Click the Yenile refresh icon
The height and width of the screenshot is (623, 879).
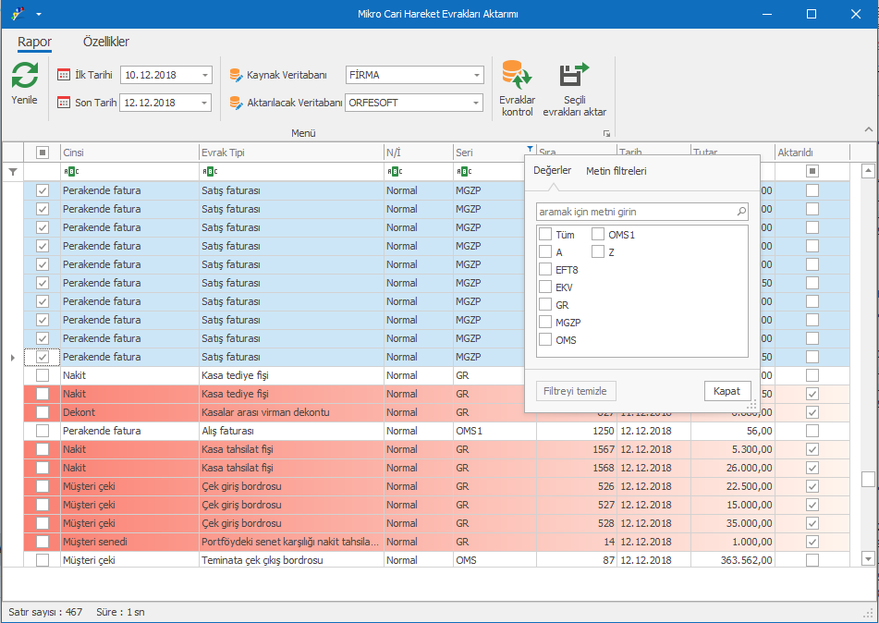(x=25, y=75)
